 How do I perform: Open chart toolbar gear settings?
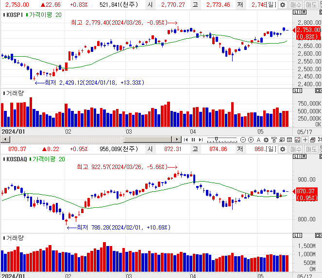tap(266, 140)
